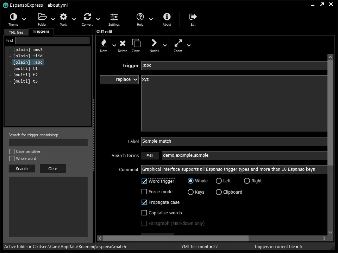Select the [multi] t2 trigger

(25, 75)
